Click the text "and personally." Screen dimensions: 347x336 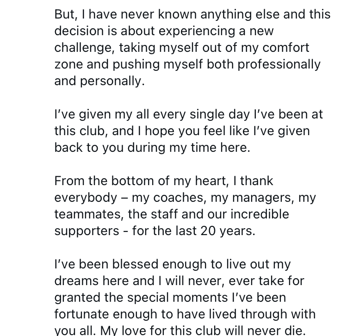(99, 81)
